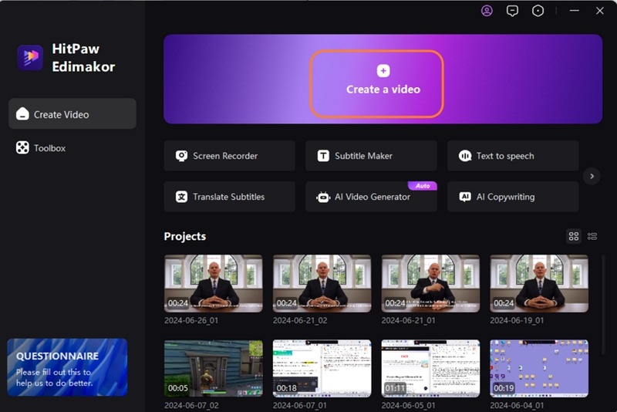
Task: Click the Auto badge on AI Video Generator
Action: (x=422, y=186)
